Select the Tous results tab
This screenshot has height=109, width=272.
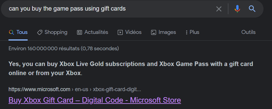coord(22,32)
